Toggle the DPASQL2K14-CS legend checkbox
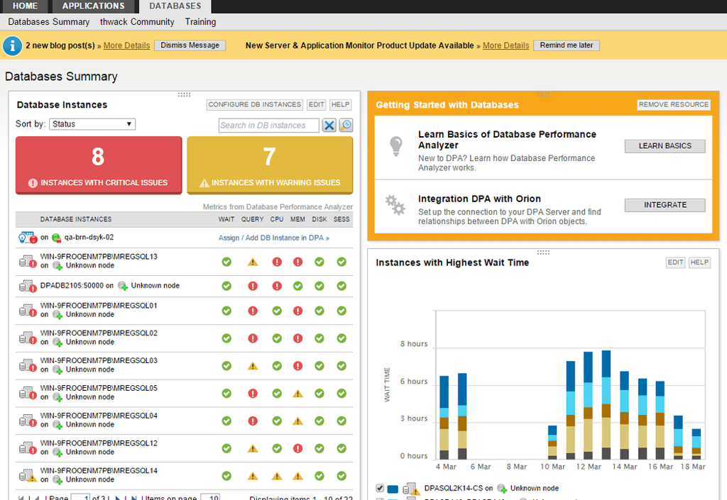This screenshot has height=500, width=727. click(380, 488)
